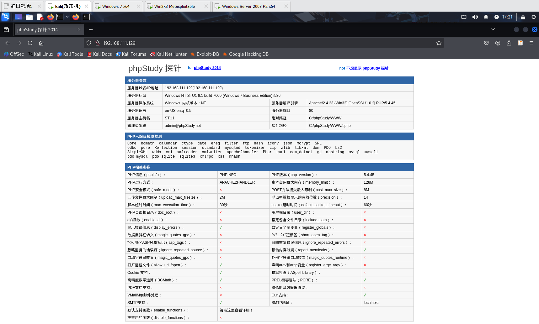Viewport: 539px width, 324px height.
Task: Click the tracking protection shield icon
Action: 89,43
